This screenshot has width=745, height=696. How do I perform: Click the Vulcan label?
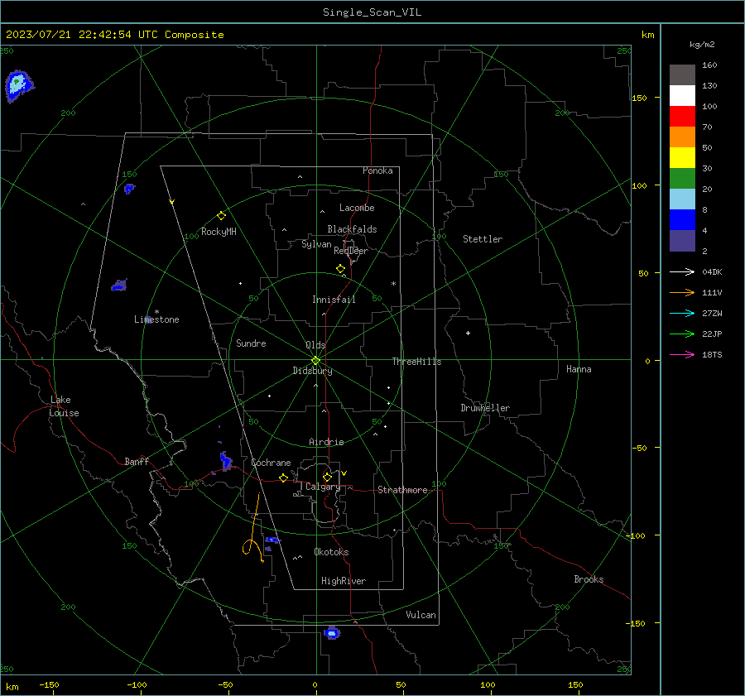pos(421,615)
